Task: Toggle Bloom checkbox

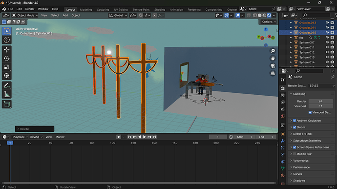Action: pos(295,127)
